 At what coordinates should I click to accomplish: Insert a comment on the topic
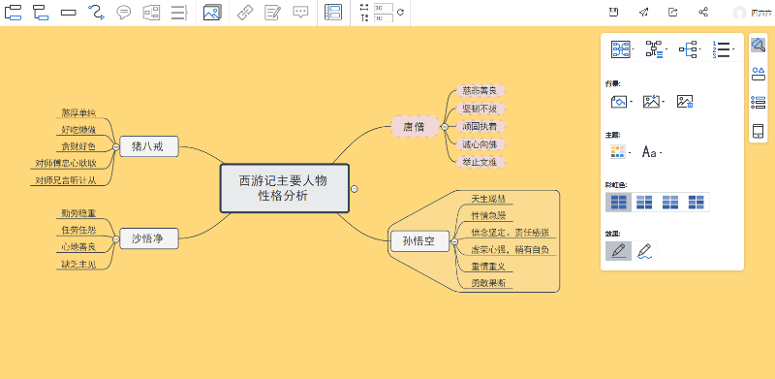click(300, 12)
